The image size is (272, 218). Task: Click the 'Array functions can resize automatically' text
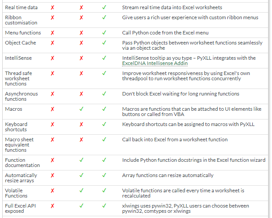[168, 175]
